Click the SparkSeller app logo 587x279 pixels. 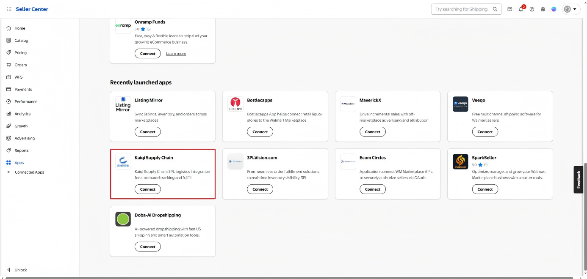[x=460, y=161]
